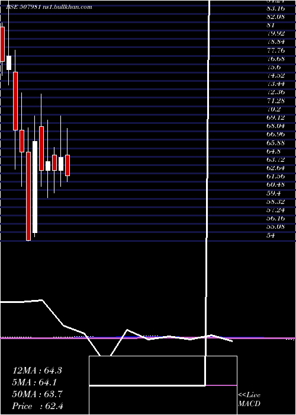The image size is (296, 415).
Task: Click the 60.48 price axis label
Action: (276, 185)
